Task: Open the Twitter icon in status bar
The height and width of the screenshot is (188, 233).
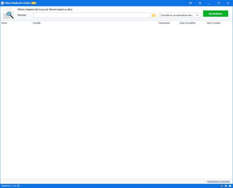Action: 226,186
